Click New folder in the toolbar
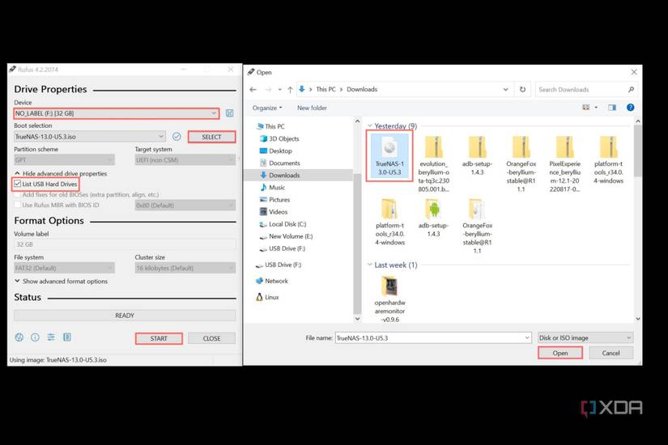 312,108
